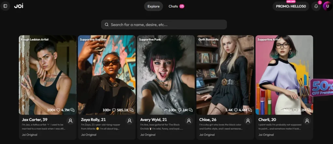The height and width of the screenshot is (144, 333).
Task: Click the 25 badge on Chats
Action: (x=182, y=6)
